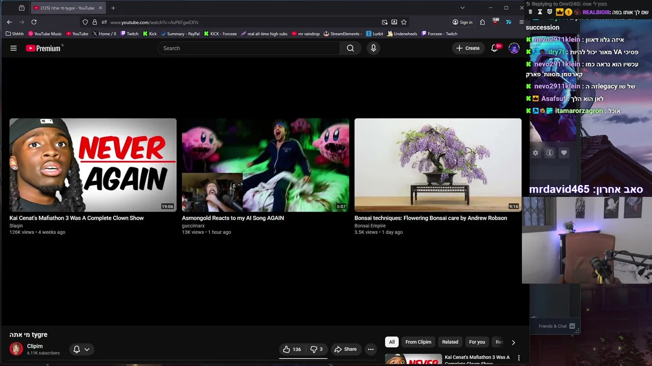Open chat overlay settings gear
The width and height of the screenshot is (652, 366).
pyautogui.click(x=535, y=152)
